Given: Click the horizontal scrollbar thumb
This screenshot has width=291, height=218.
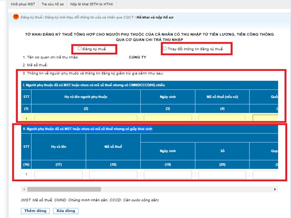Looking at the screenshot, I should pyautogui.click(x=64, y=190).
